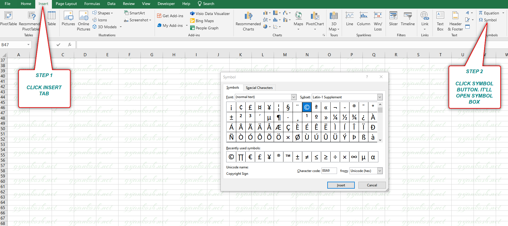Expand the Equation dropdown arrow

point(503,13)
